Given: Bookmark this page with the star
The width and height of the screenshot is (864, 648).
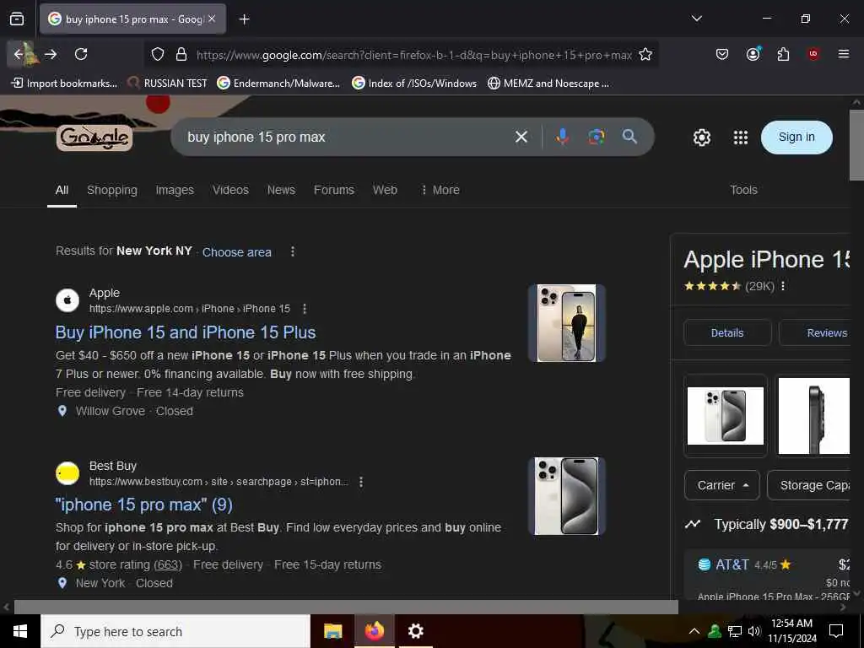Looking at the screenshot, I should (645, 54).
